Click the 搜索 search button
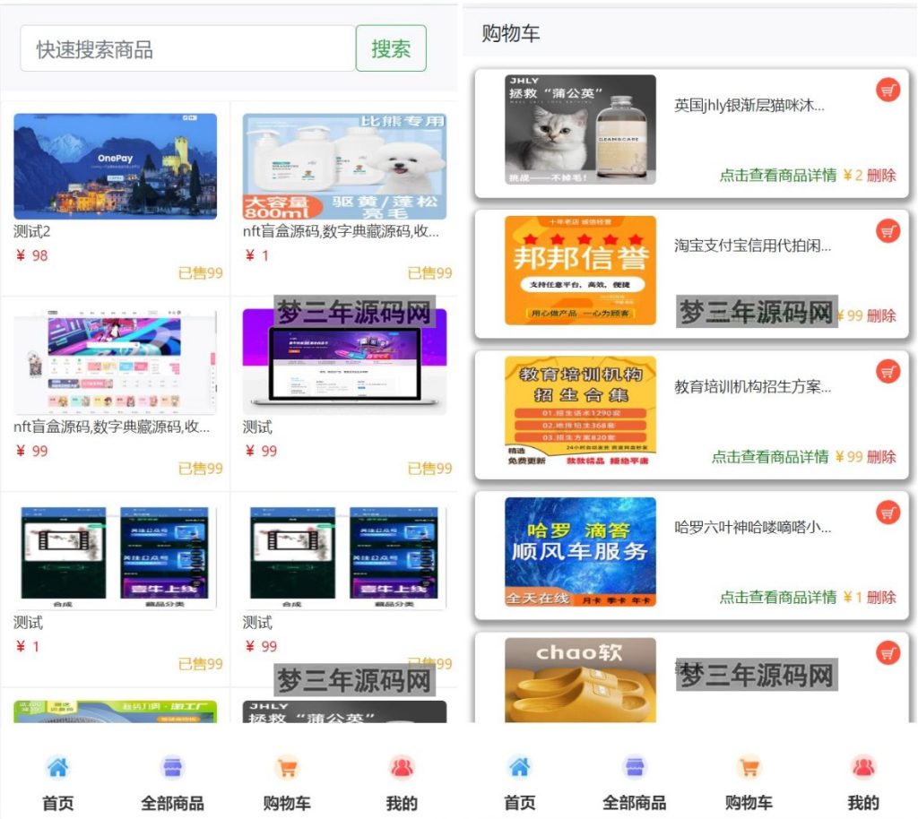This screenshot has height=819, width=918. 391,48
